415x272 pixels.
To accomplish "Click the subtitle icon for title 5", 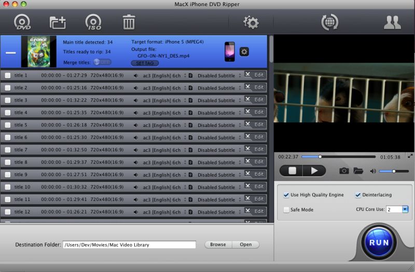I will coord(190,125).
